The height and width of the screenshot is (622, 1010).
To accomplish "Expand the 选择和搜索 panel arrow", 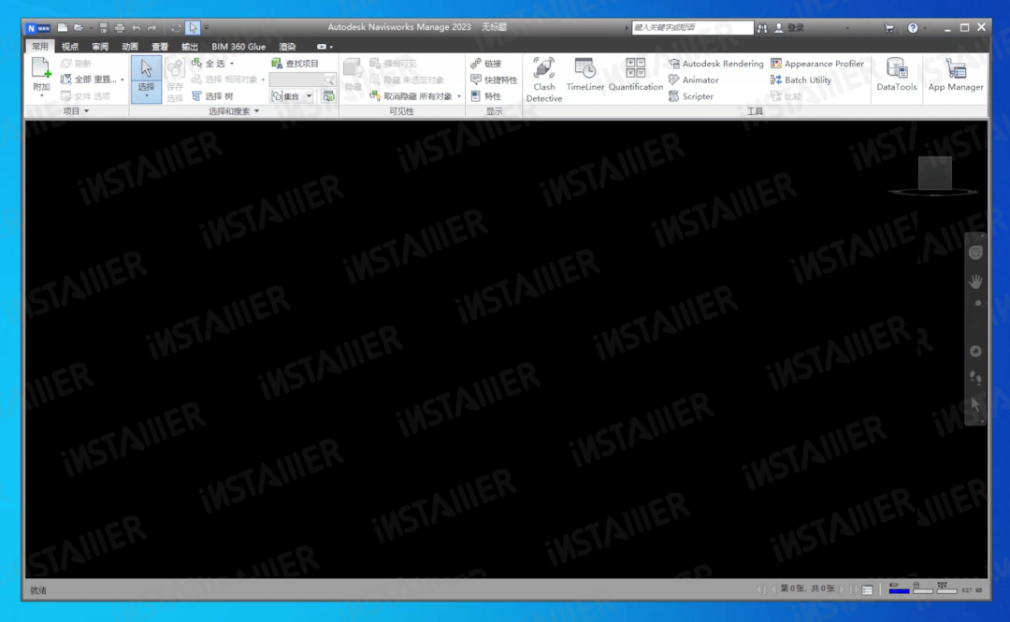I will (256, 111).
